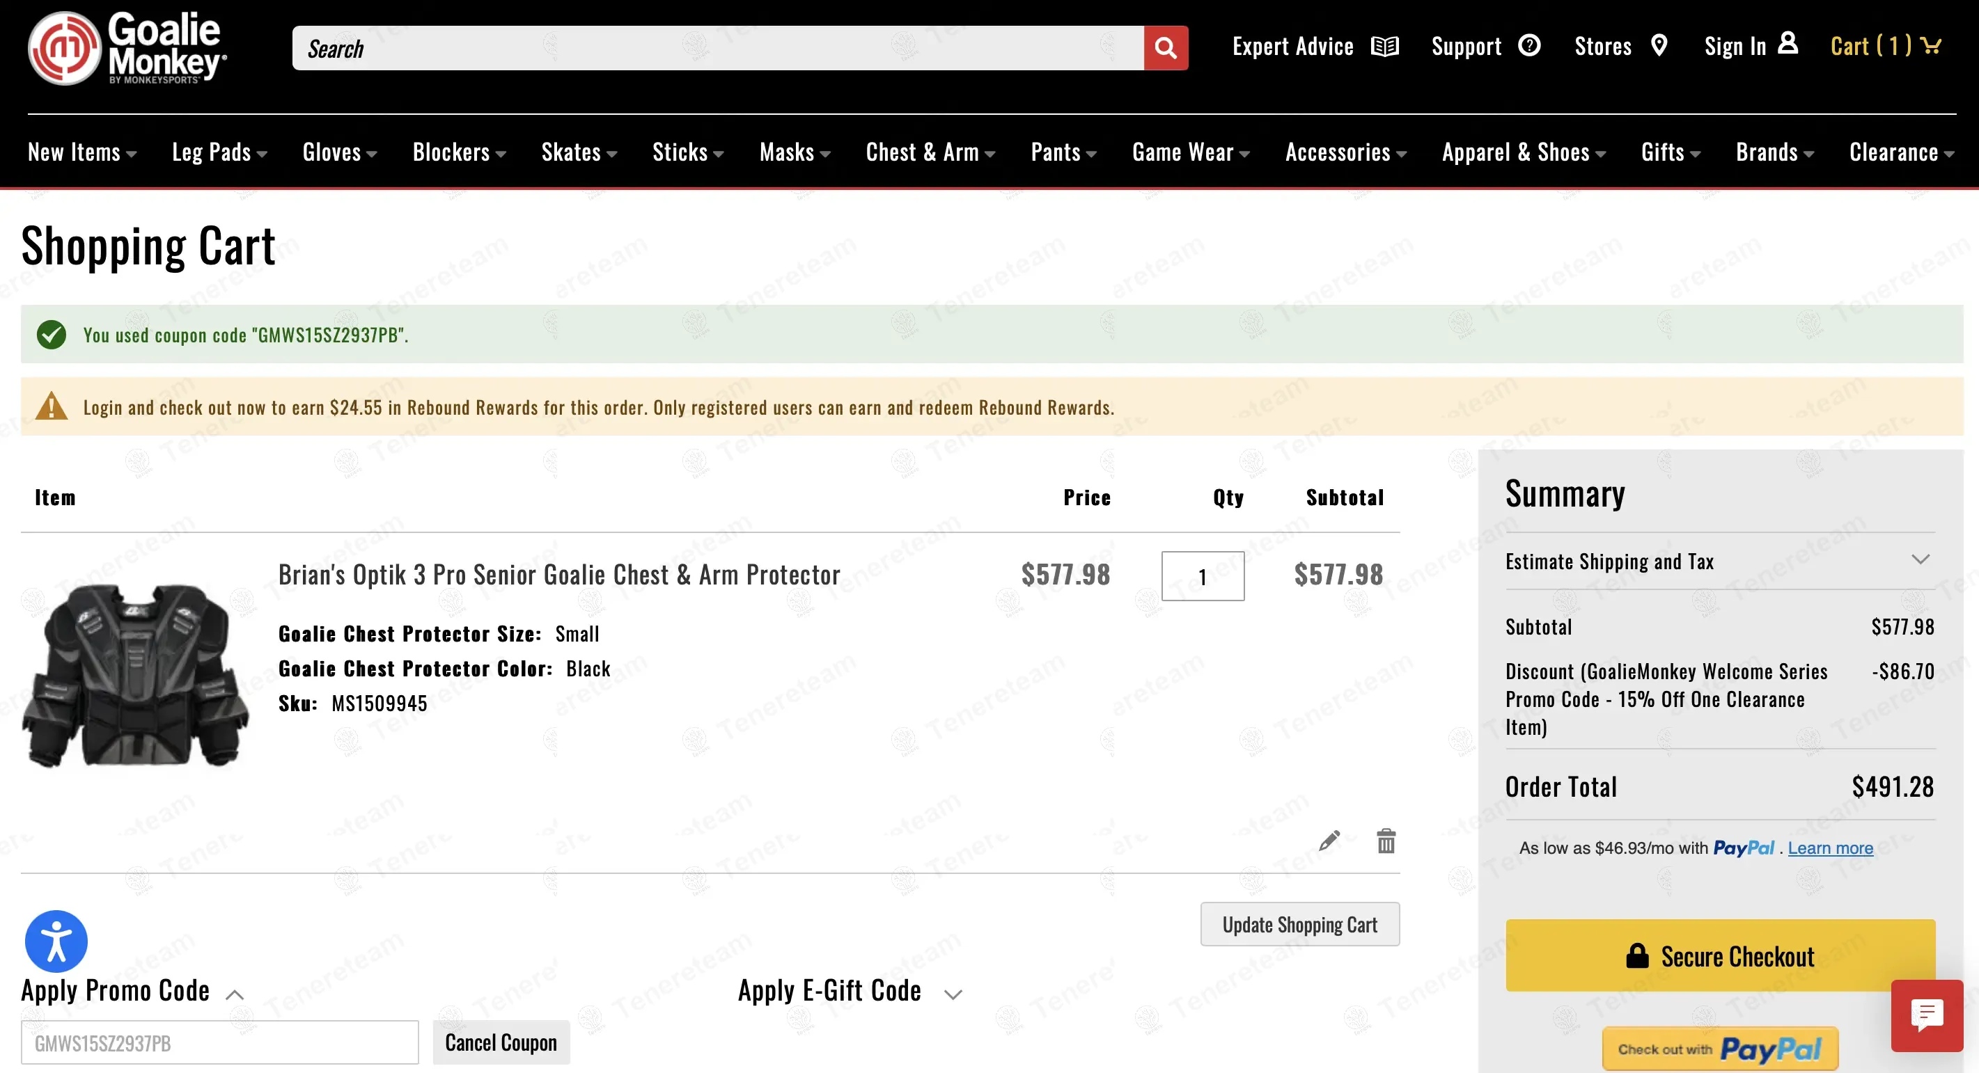Click the discount amount -$86.70

(1902, 671)
